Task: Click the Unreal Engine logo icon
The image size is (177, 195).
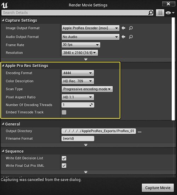Action: pos(5,5)
